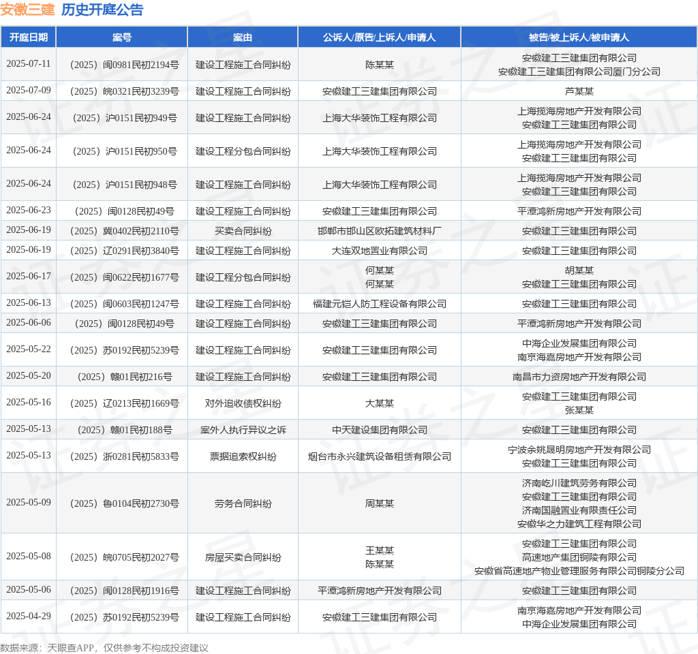
Task: Click the date cell '2025-07-09'
Action: click(x=29, y=91)
